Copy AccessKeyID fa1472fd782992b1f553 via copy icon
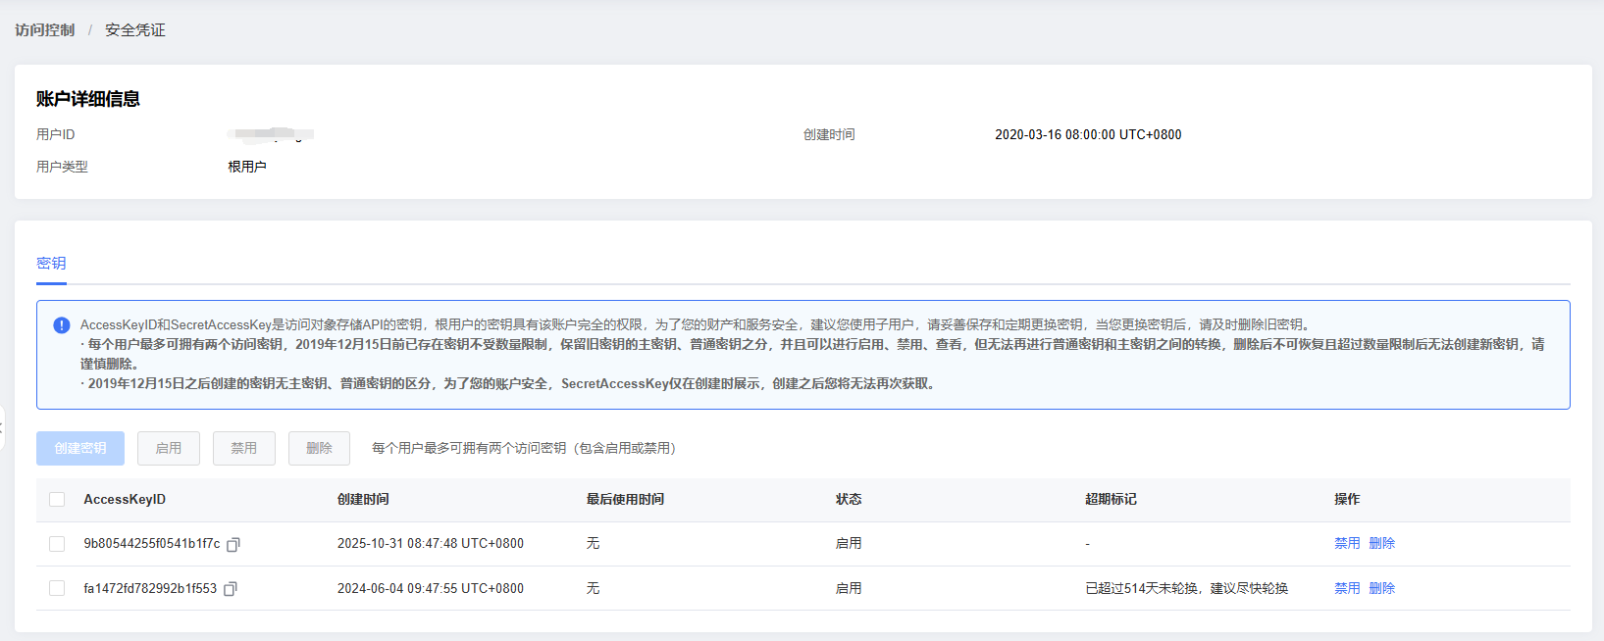 pos(231,589)
